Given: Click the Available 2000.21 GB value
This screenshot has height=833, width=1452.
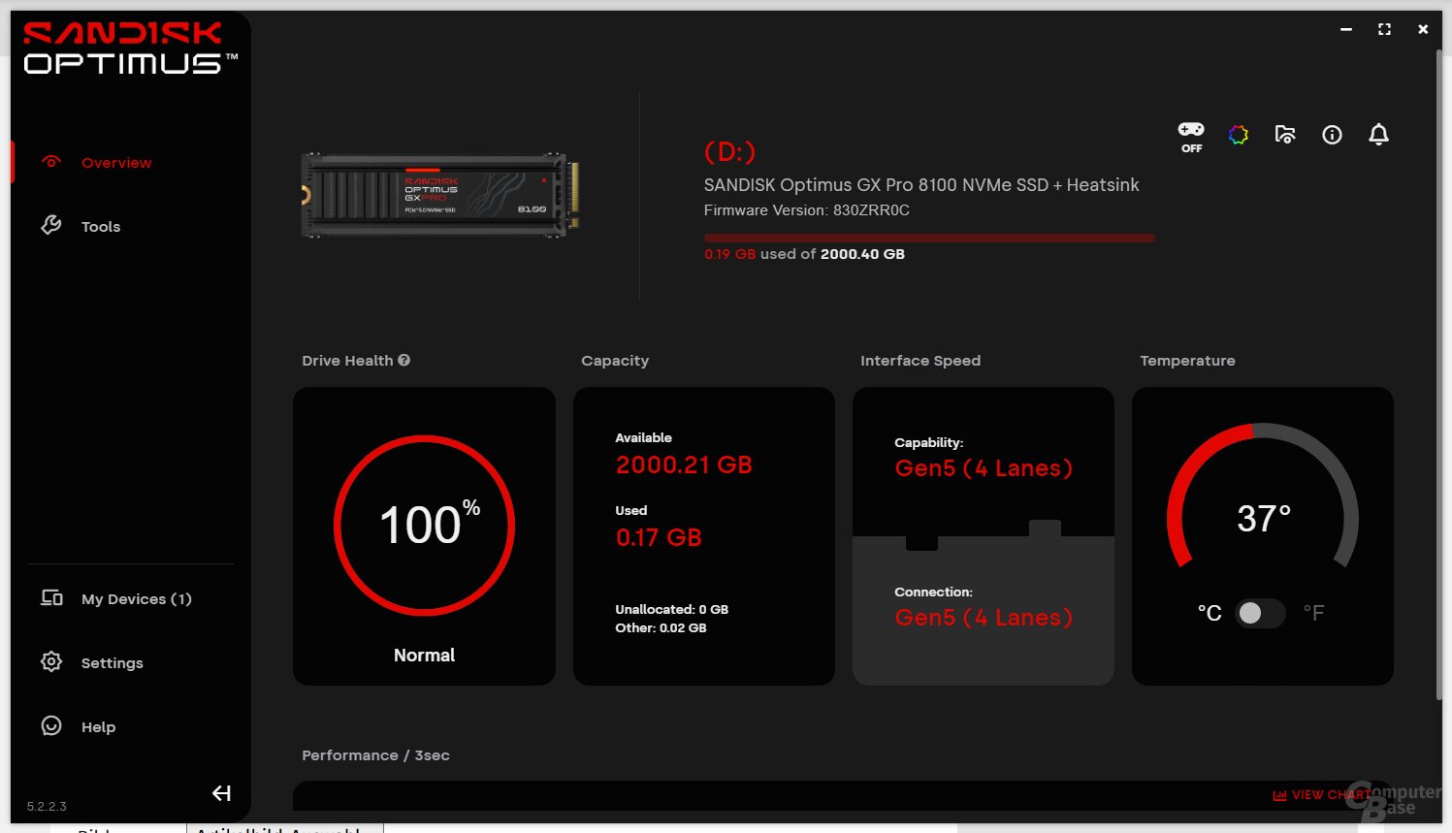Looking at the screenshot, I should click(684, 465).
